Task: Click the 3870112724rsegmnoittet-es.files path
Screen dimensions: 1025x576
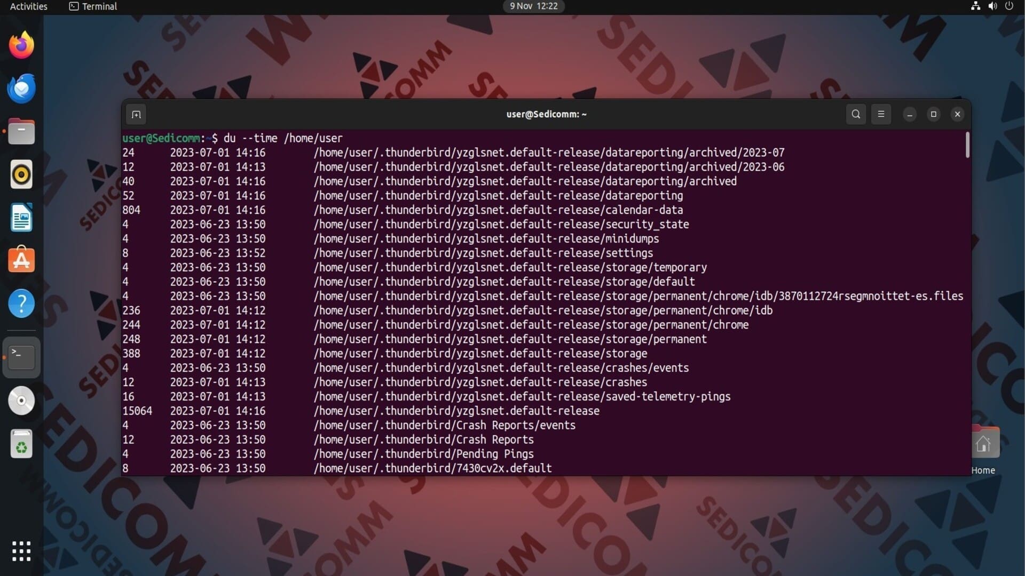Action: click(638, 297)
